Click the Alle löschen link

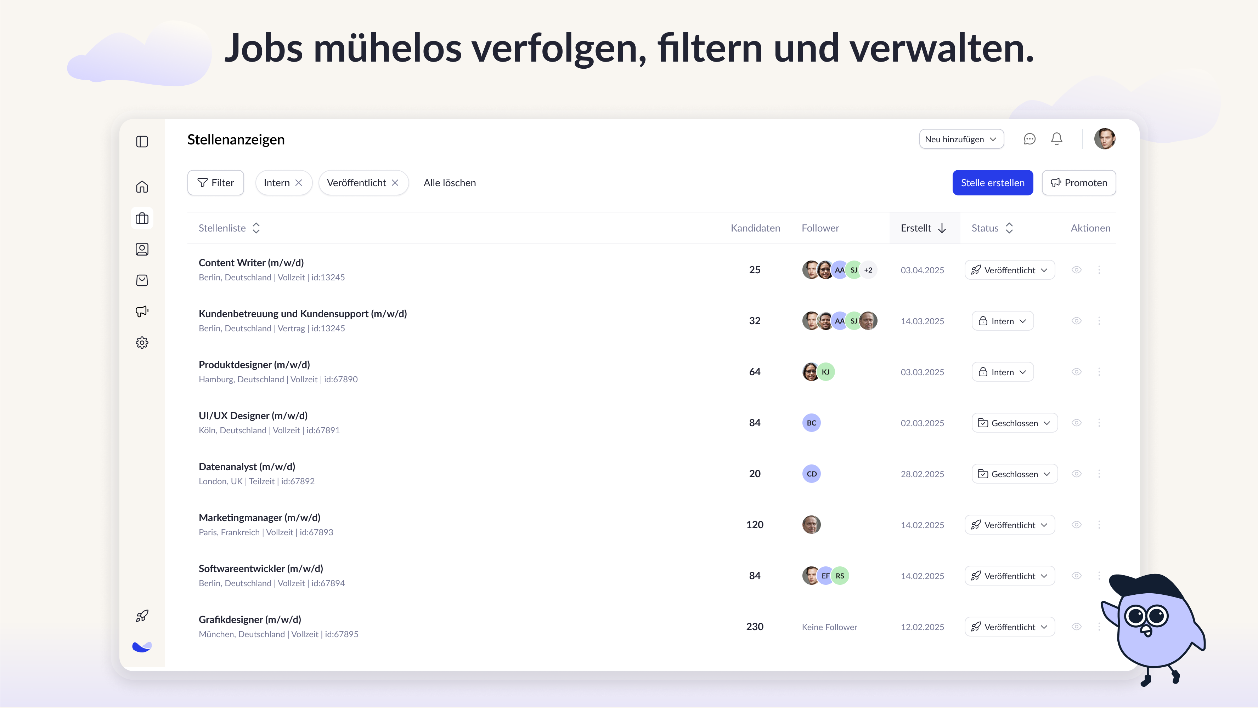click(449, 183)
